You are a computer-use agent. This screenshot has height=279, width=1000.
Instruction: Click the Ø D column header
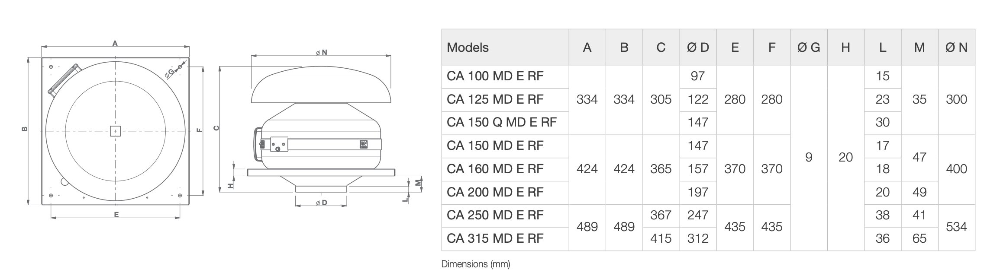(x=698, y=48)
